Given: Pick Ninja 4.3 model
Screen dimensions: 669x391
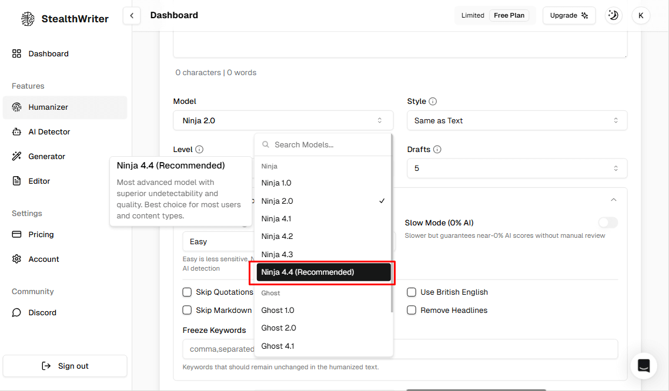Looking at the screenshot, I should tap(323, 254).
